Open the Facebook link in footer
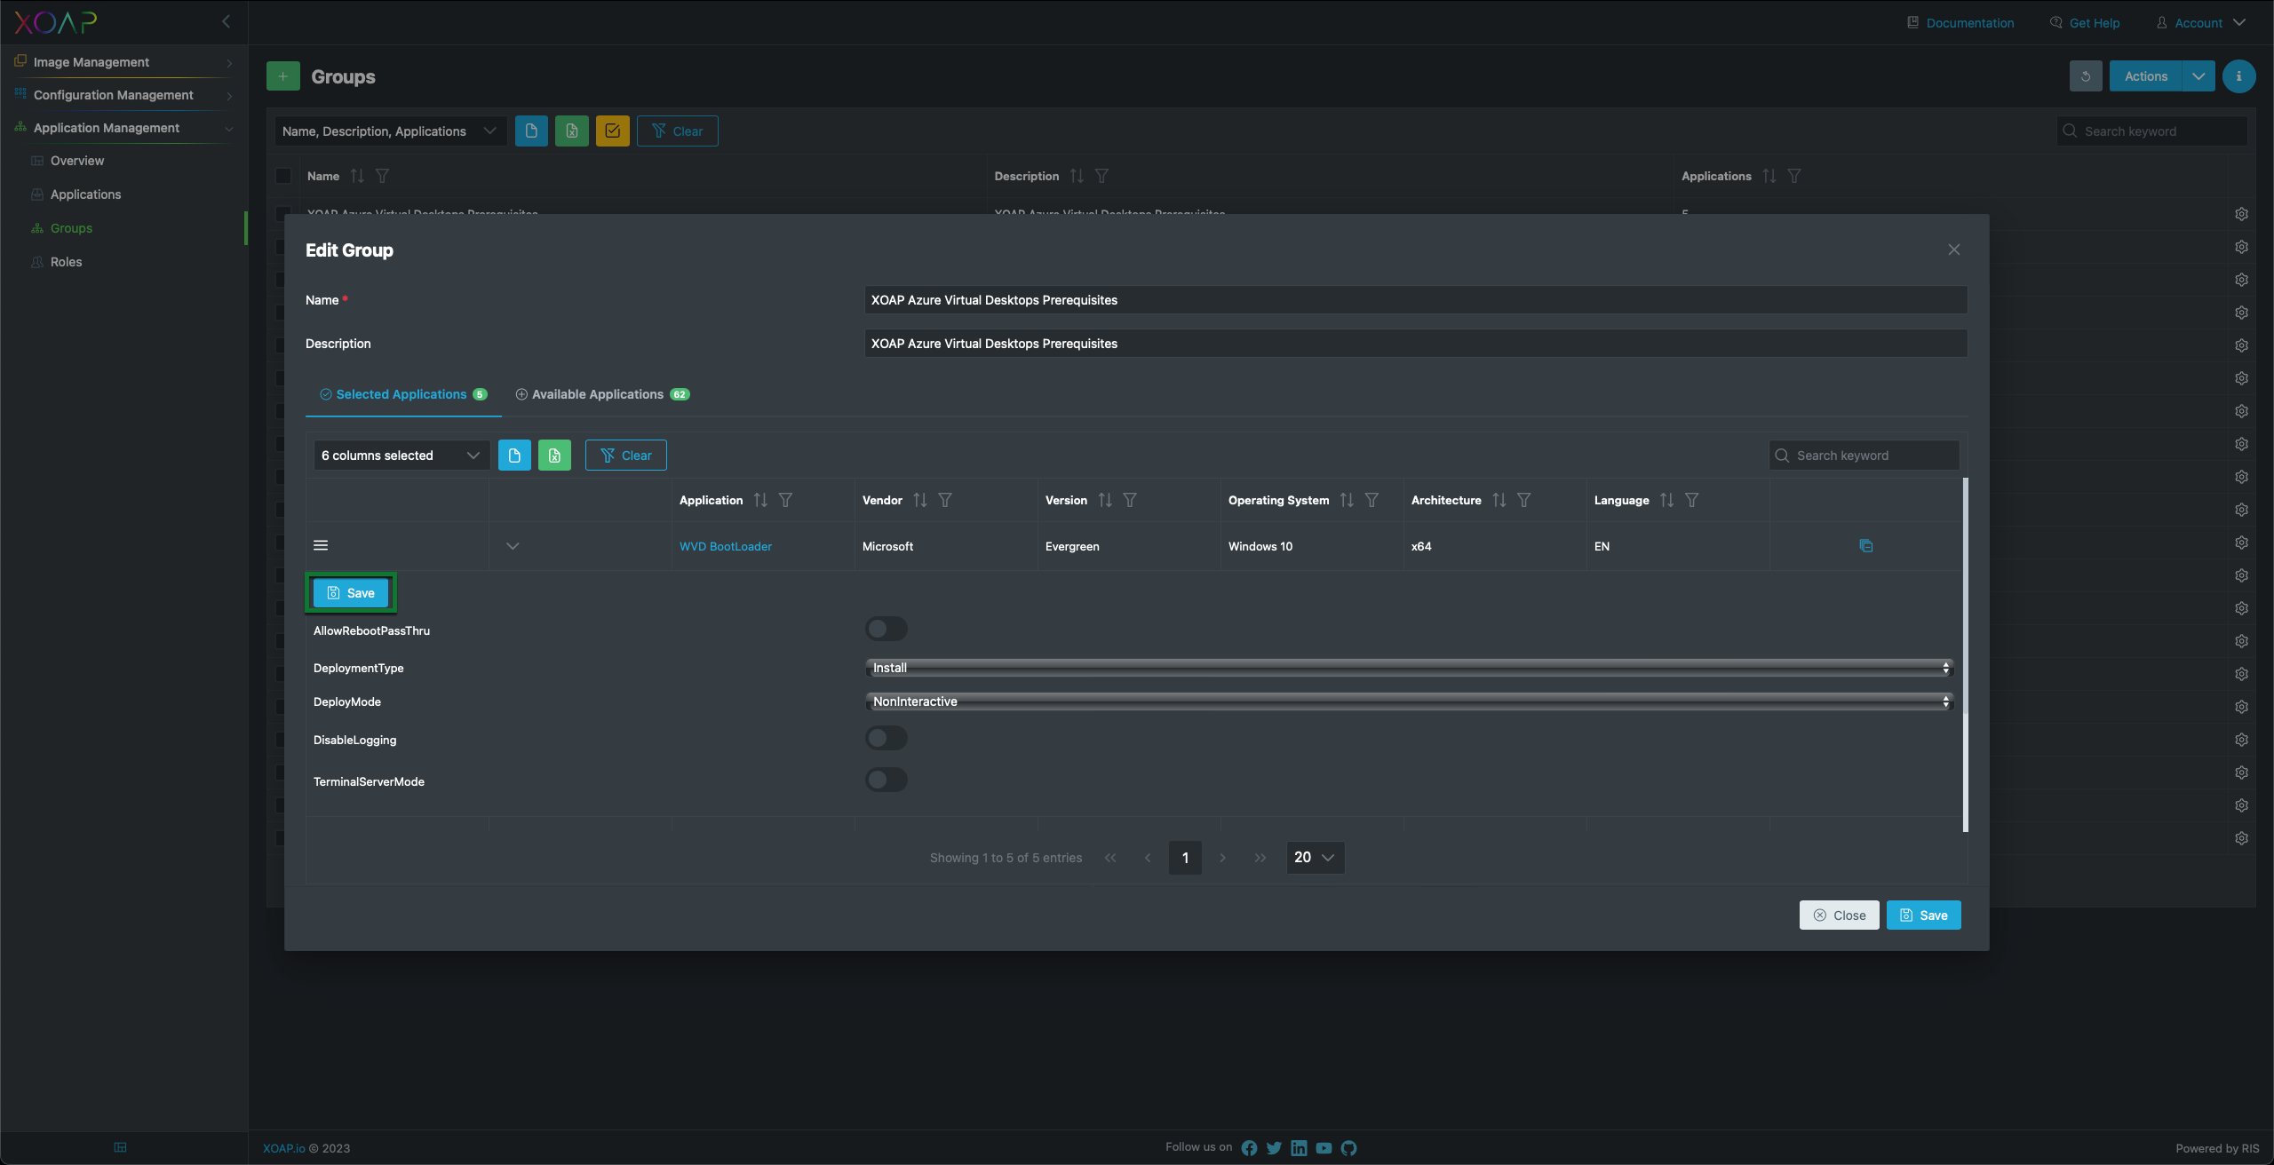 click(1249, 1148)
